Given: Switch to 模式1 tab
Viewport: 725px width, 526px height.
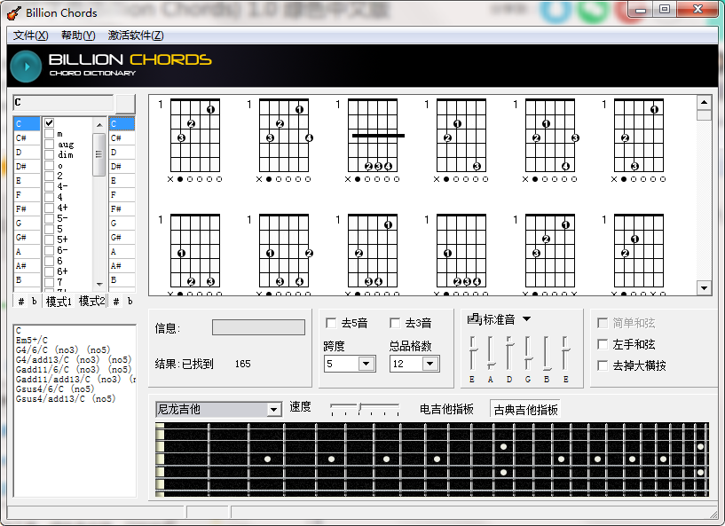Looking at the screenshot, I should (x=59, y=302).
